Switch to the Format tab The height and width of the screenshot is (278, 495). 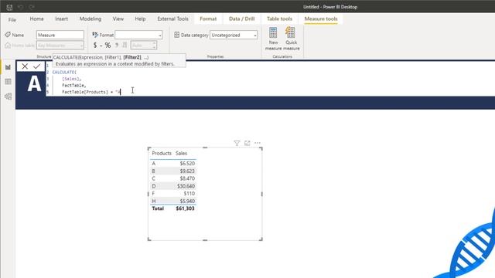pyautogui.click(x=208, y=19)
